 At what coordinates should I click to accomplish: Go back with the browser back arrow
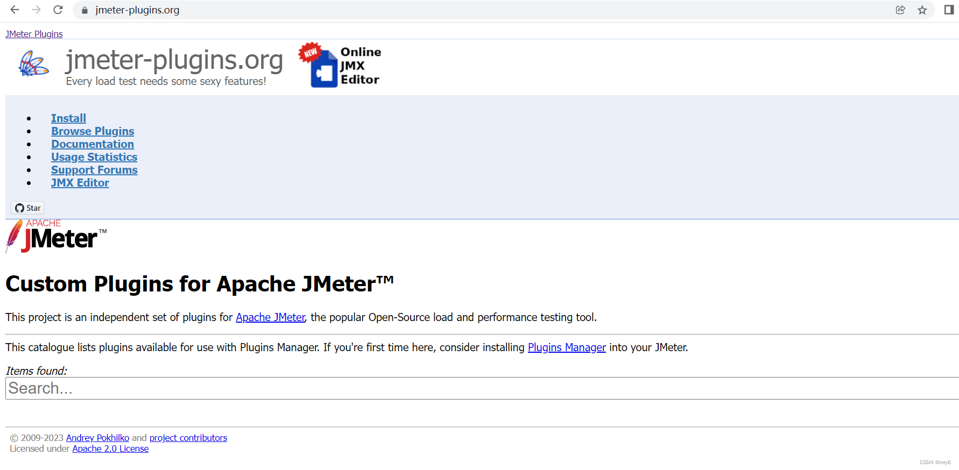point(15,10)
